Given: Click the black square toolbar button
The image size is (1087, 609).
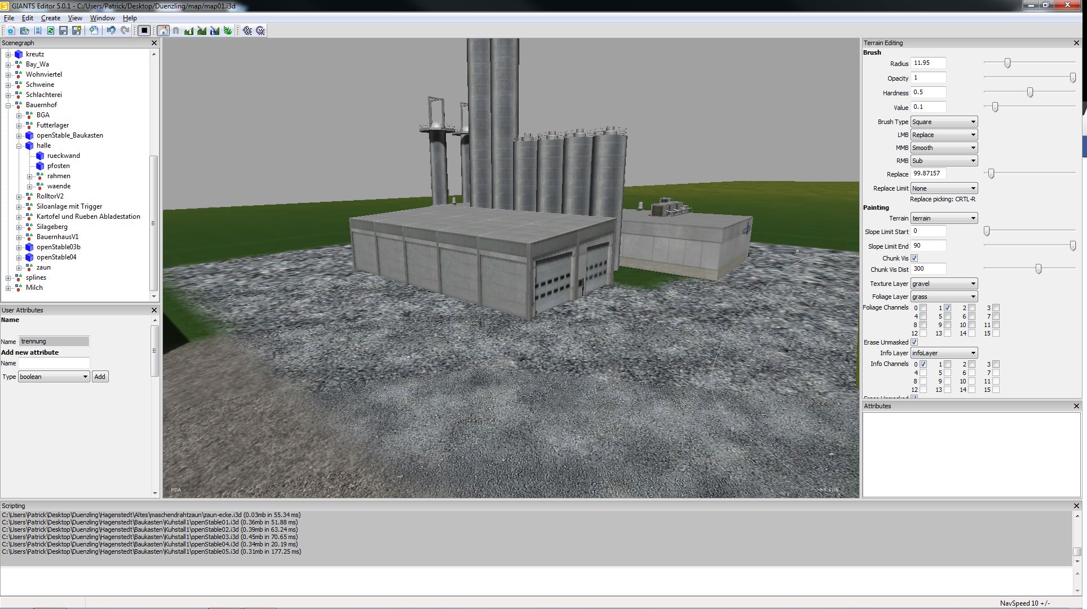Looking at the screenshot, I should coord(144,30).
